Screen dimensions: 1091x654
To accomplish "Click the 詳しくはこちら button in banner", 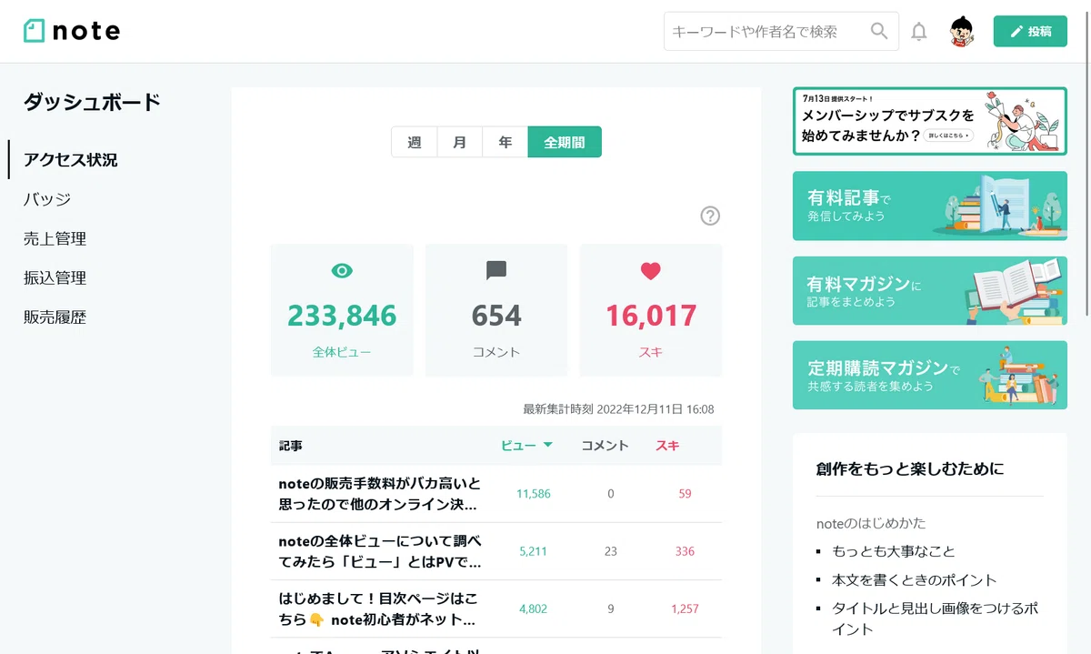I will (x=948, y=136).
